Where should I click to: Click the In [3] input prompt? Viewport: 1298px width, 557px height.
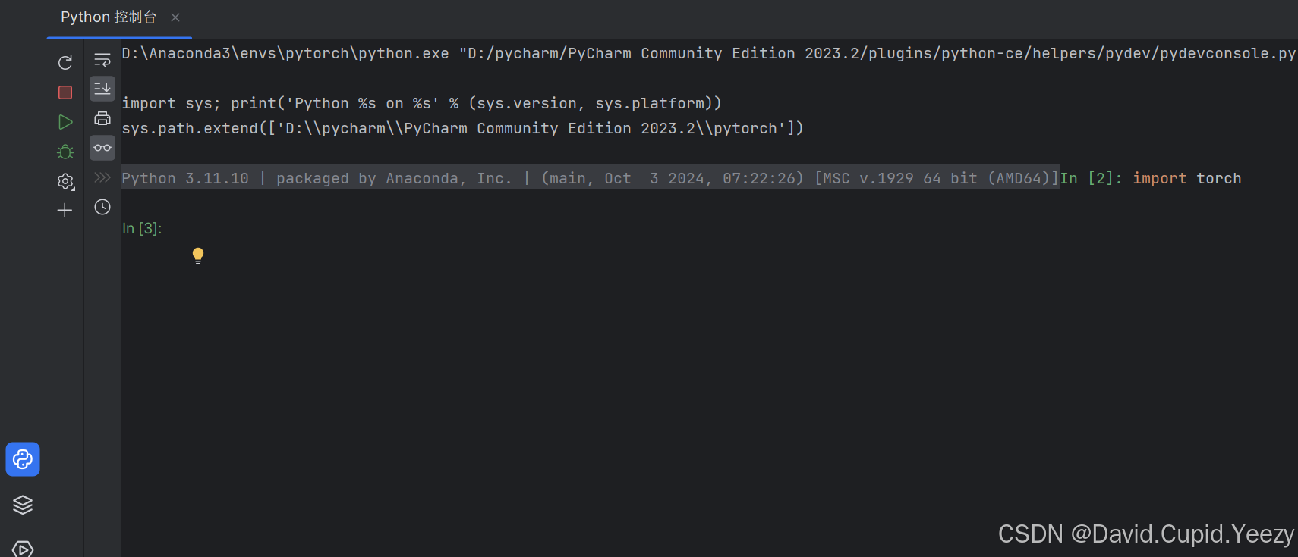(x=142, y=228)
